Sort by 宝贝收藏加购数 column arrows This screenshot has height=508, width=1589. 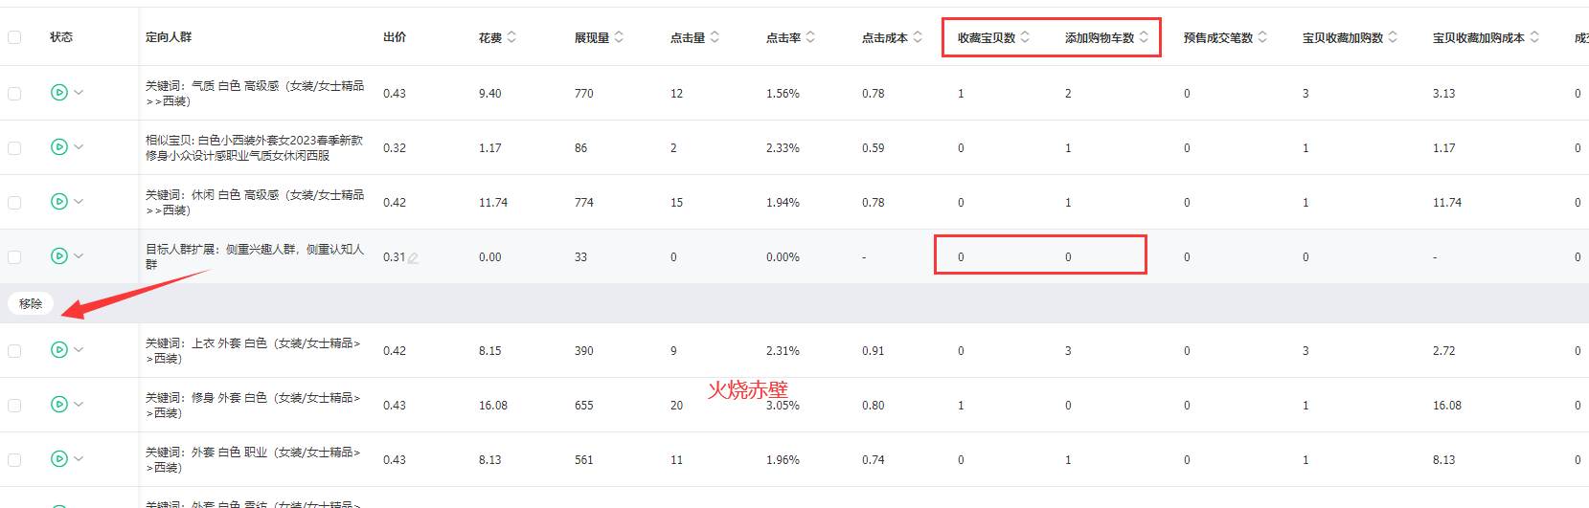coord(1393,37)
